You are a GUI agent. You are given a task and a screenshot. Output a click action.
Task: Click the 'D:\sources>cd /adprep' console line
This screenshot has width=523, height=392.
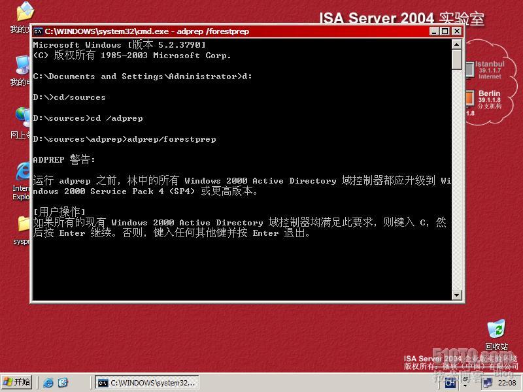pyautogui.click(x=88, y=118)
